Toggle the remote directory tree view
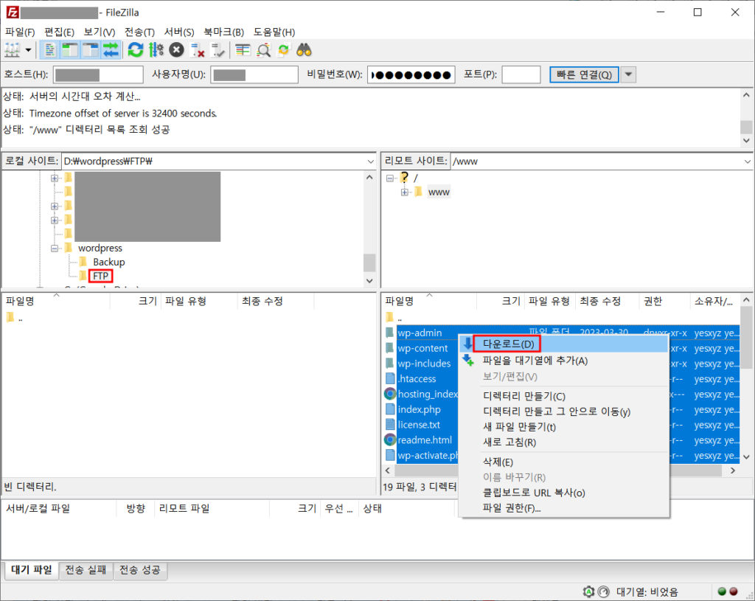Screen dimensions: 755x601 [90, 50]
